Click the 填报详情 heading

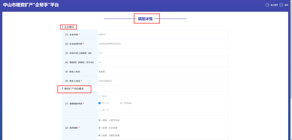(x=145, y=19)
